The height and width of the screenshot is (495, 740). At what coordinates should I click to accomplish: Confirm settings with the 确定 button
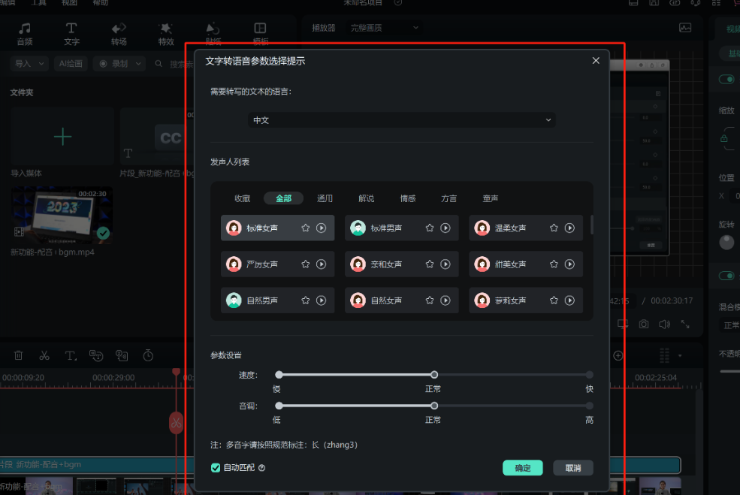click(523, 468)
